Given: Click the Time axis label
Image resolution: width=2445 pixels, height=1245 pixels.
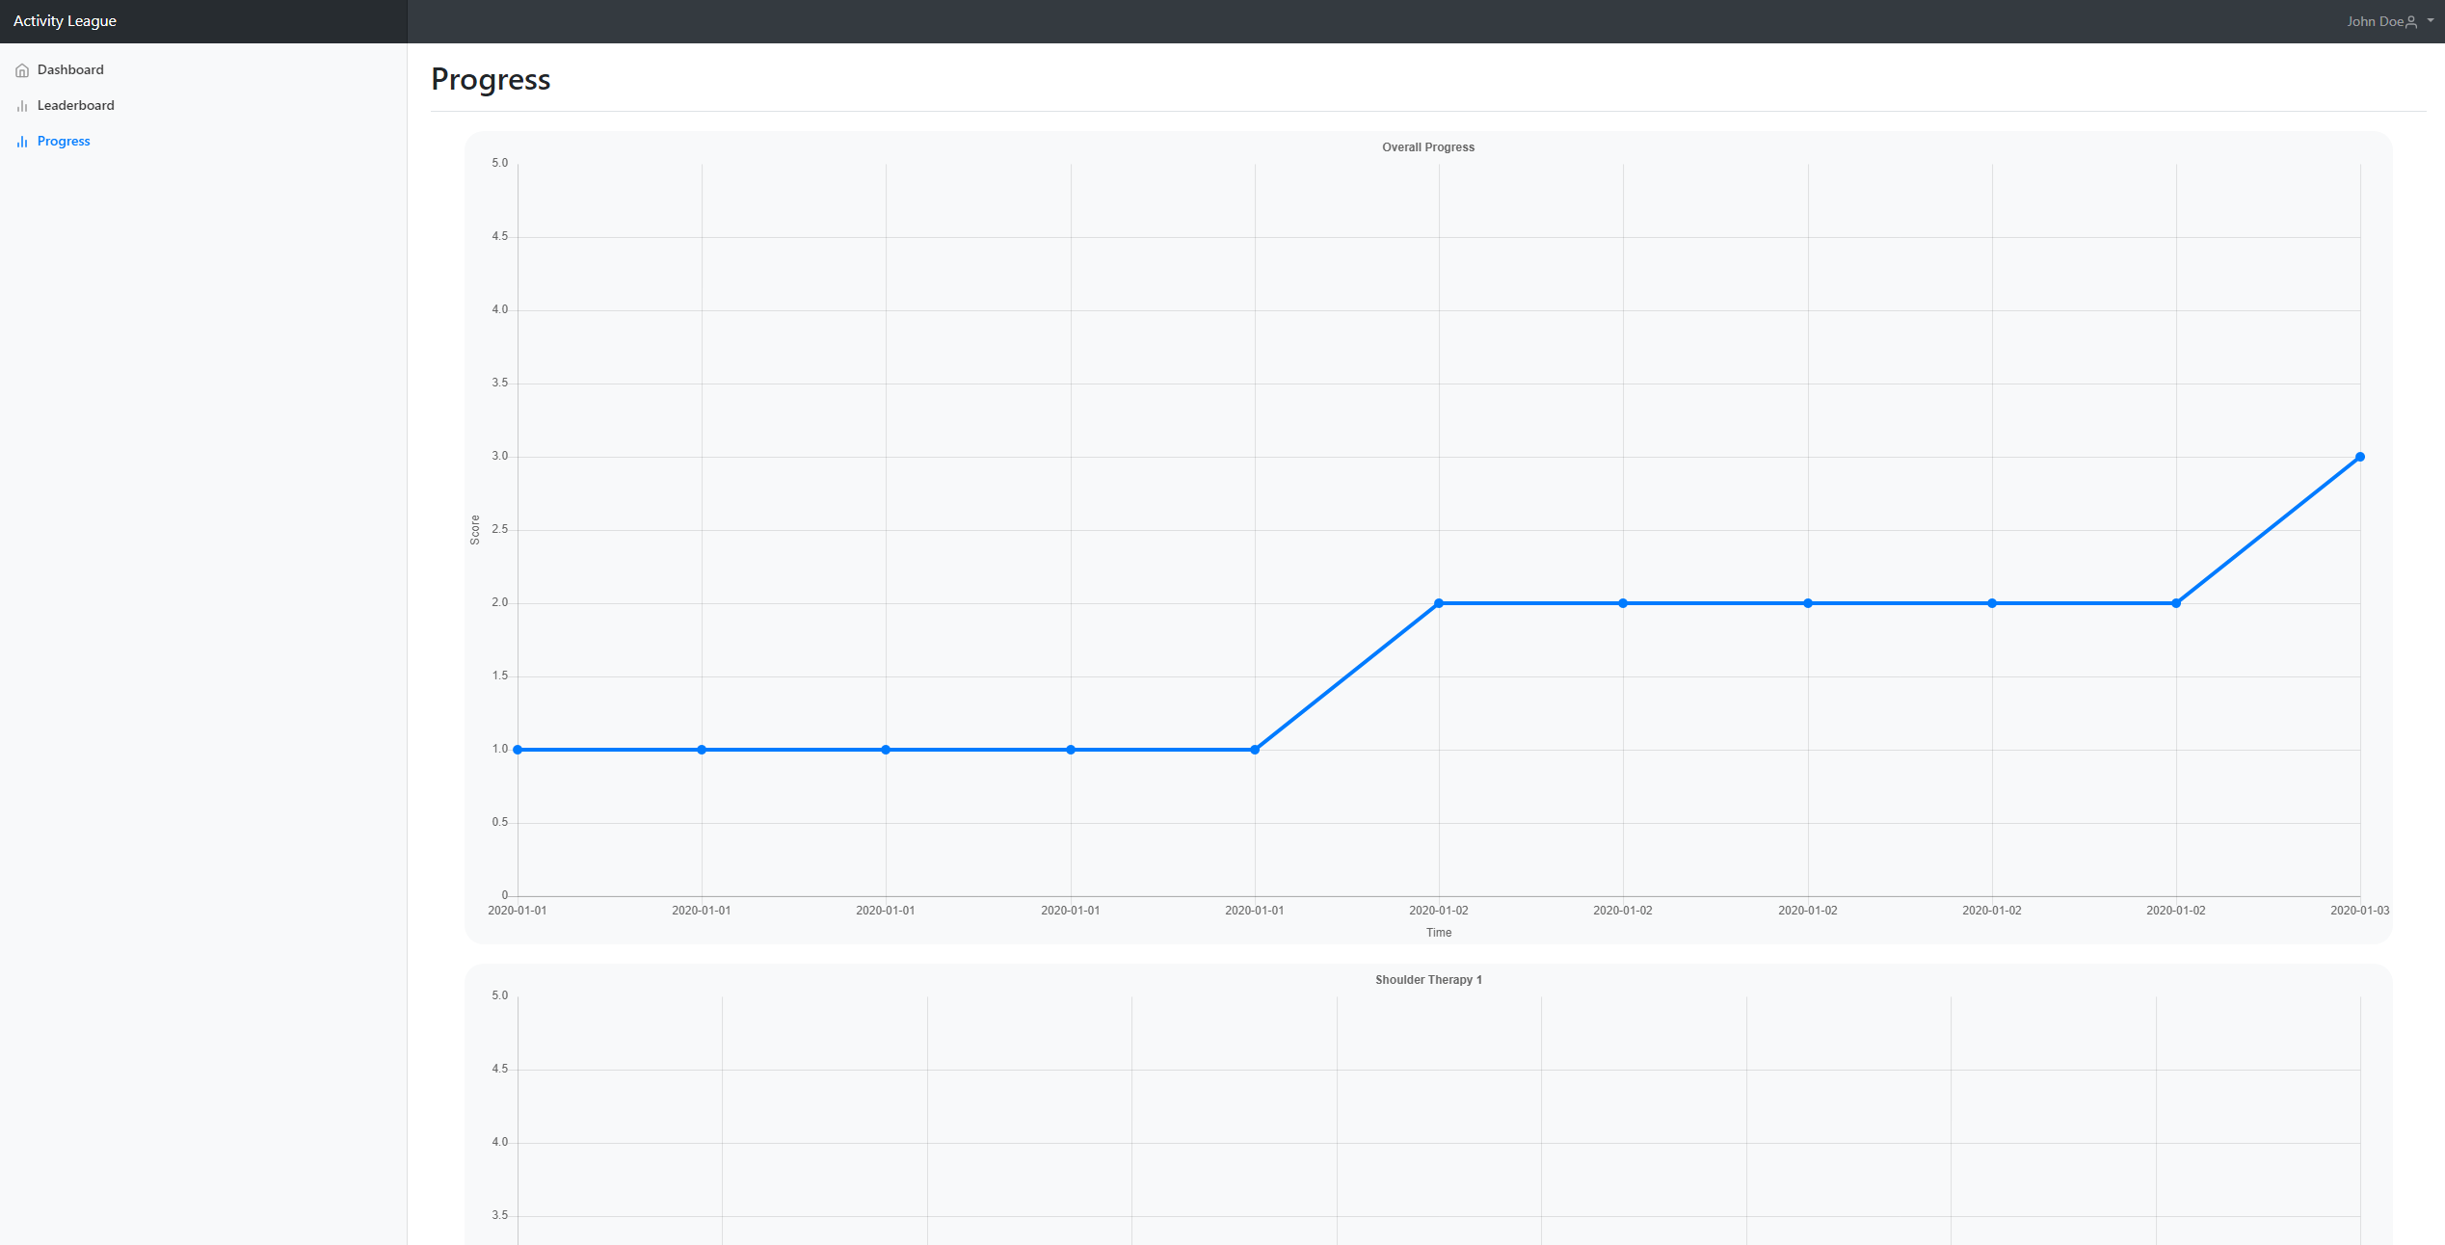Looking at the screenshot, I should [1439, 933].
